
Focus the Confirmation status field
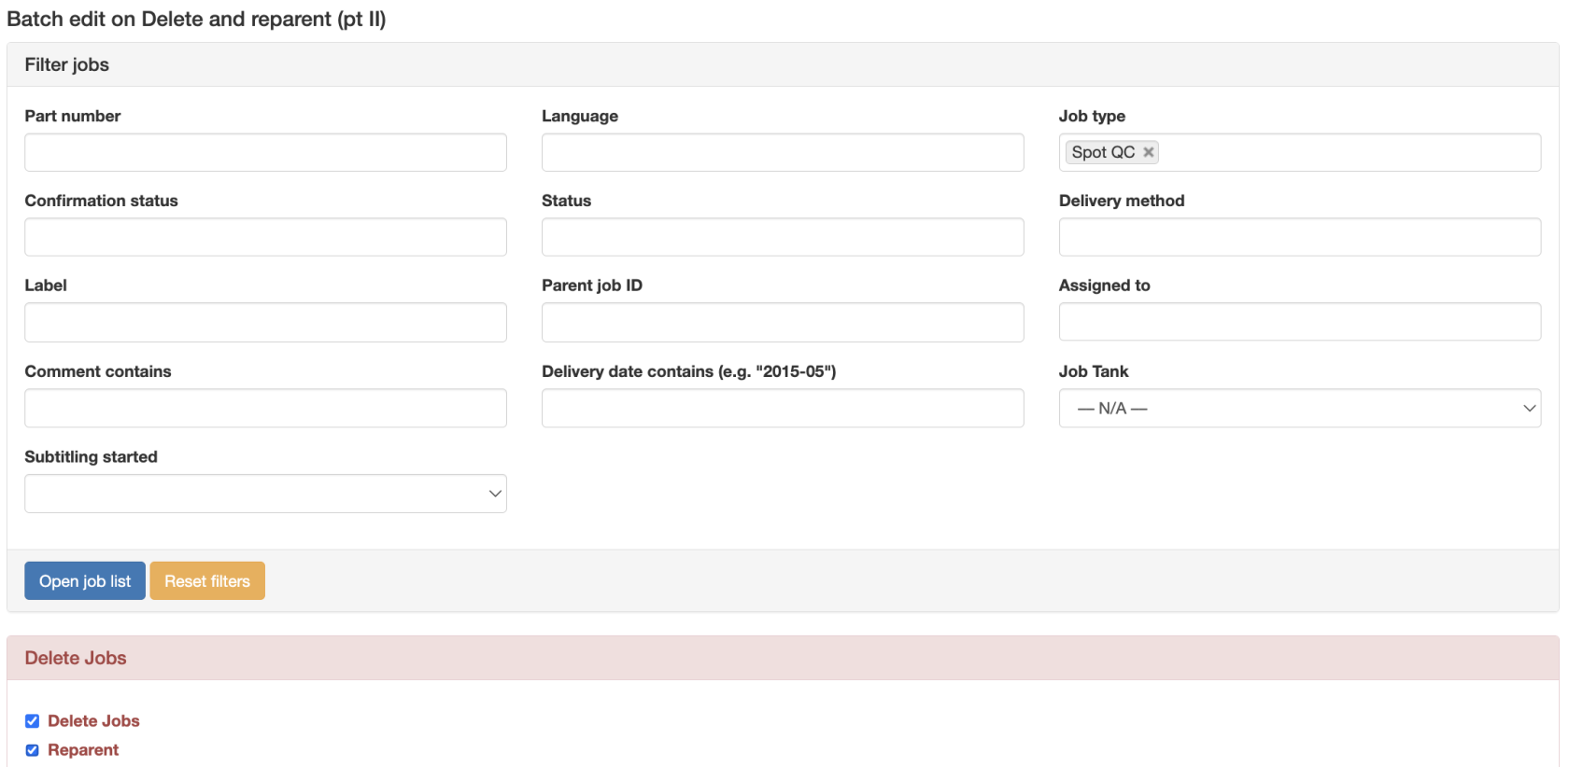tap(265, 237)
